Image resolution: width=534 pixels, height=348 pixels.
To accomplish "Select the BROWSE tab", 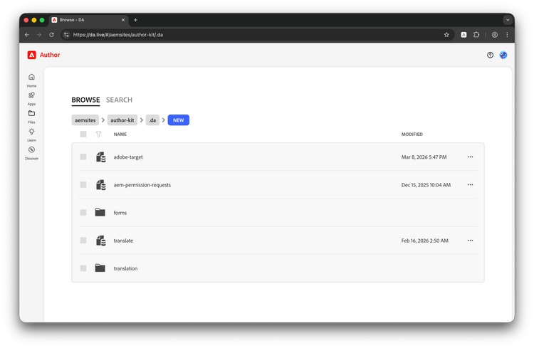I will coord(85,100).
